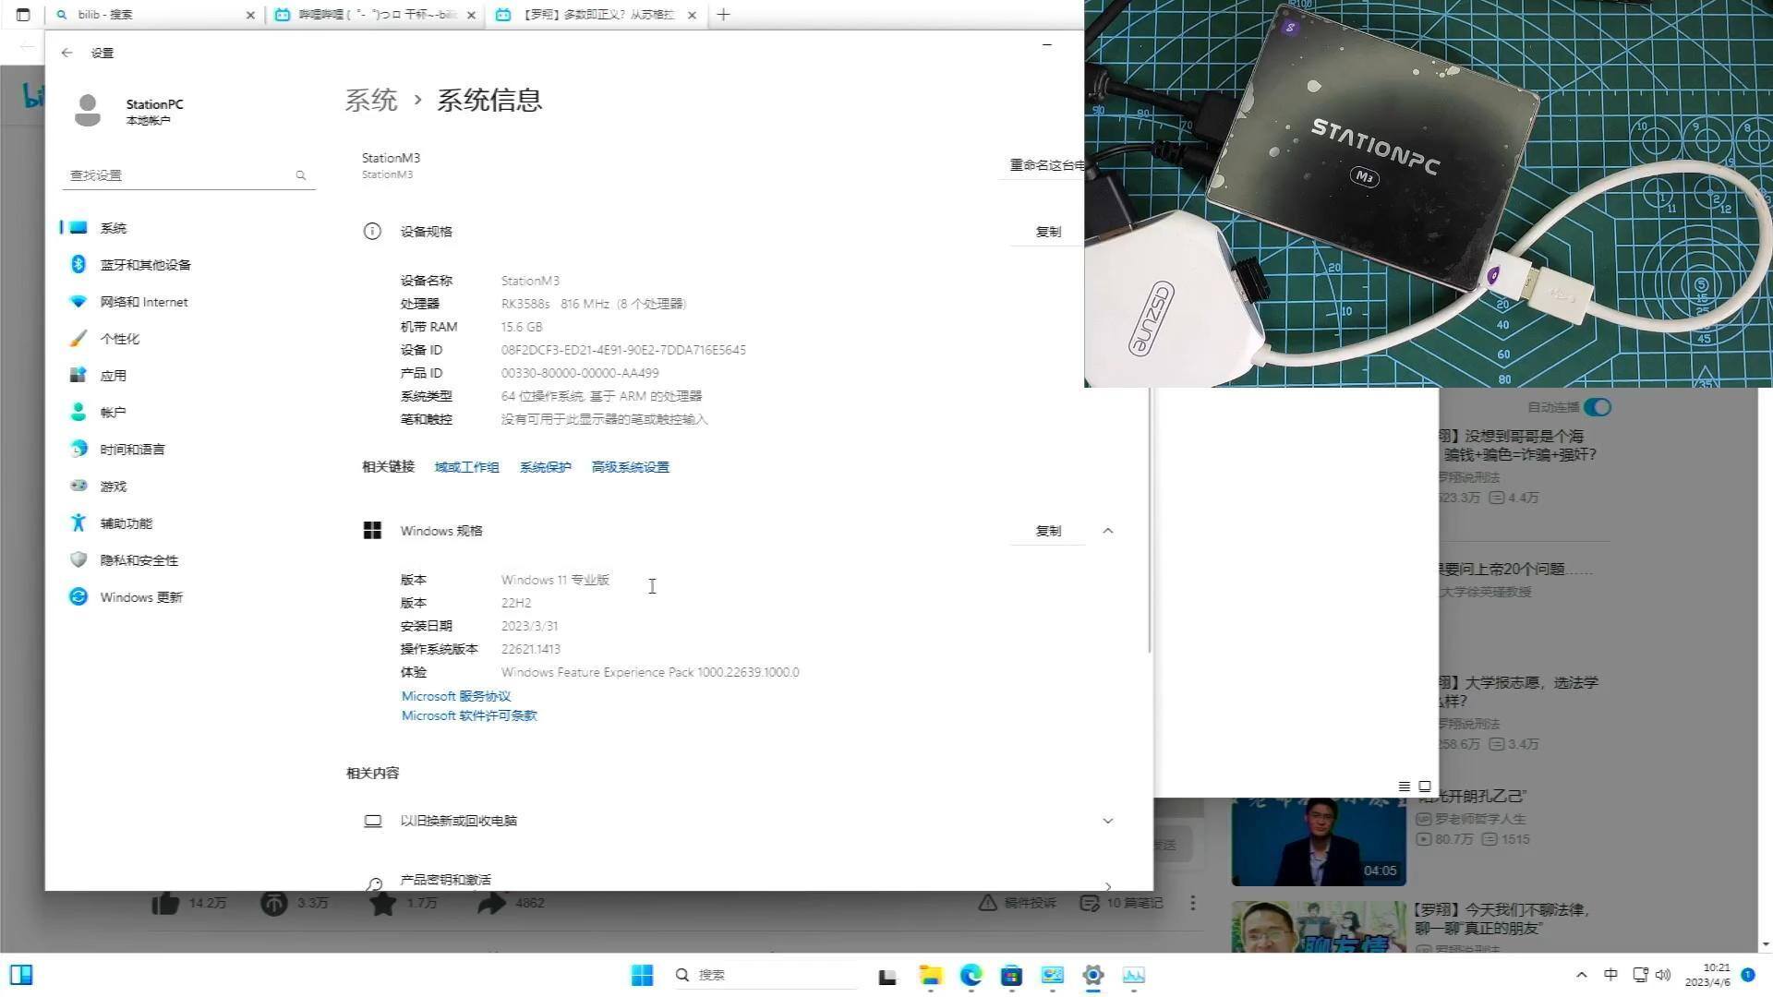Select 游戏 in sidebar
Viewport: 1773px width, 997px height.
click(x=188, y=486)
